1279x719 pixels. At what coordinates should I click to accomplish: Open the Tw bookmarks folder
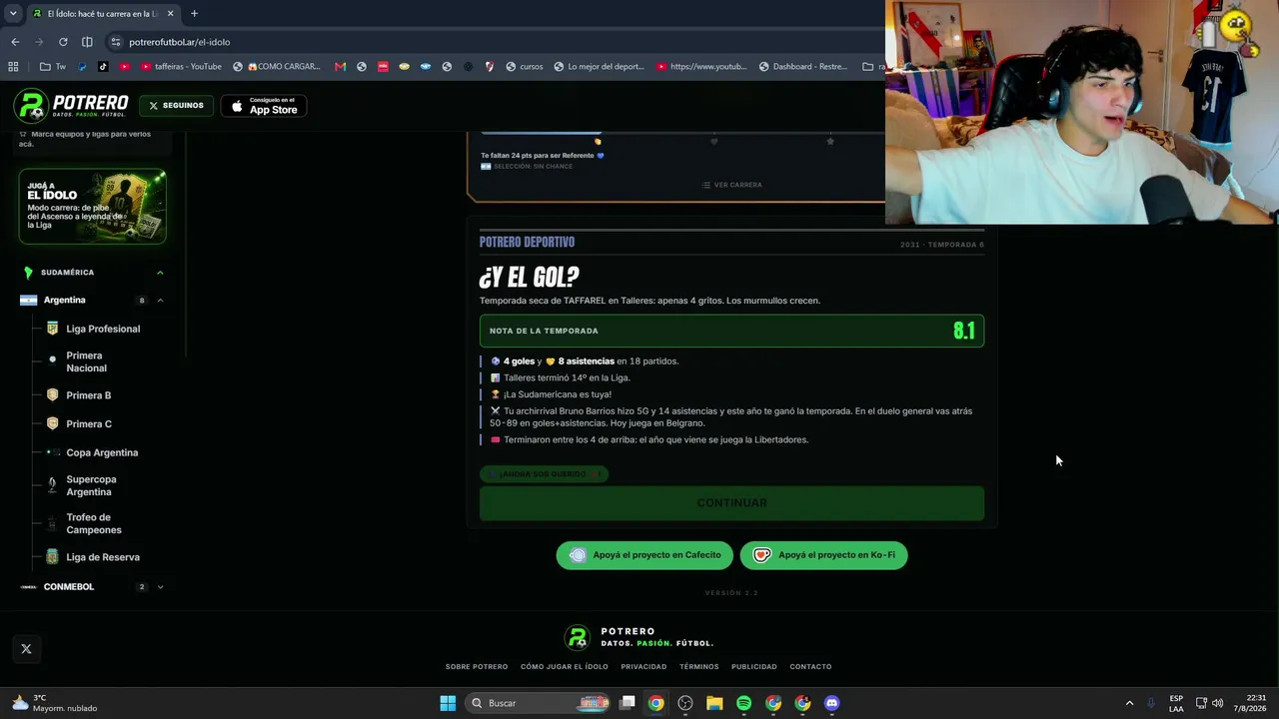coord(53,67)
